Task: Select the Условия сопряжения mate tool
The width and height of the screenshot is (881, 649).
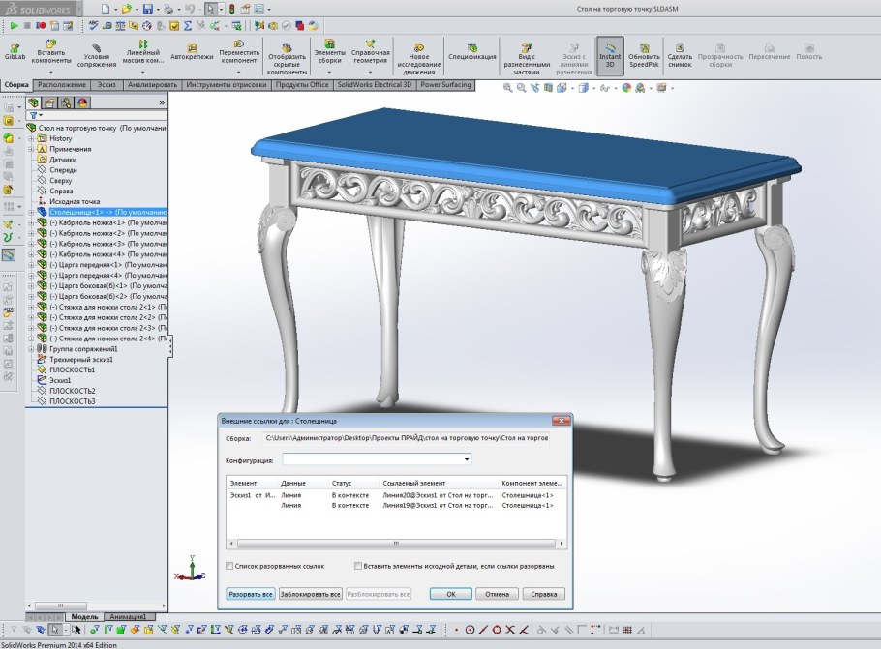Action: point(96,46)
